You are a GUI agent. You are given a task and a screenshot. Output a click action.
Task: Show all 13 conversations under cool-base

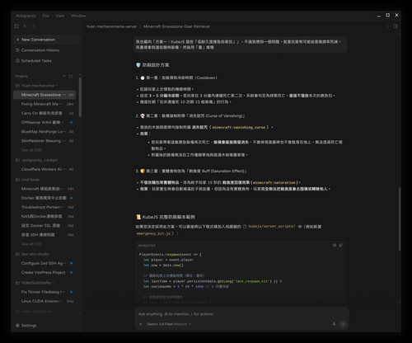pos(31,244)
